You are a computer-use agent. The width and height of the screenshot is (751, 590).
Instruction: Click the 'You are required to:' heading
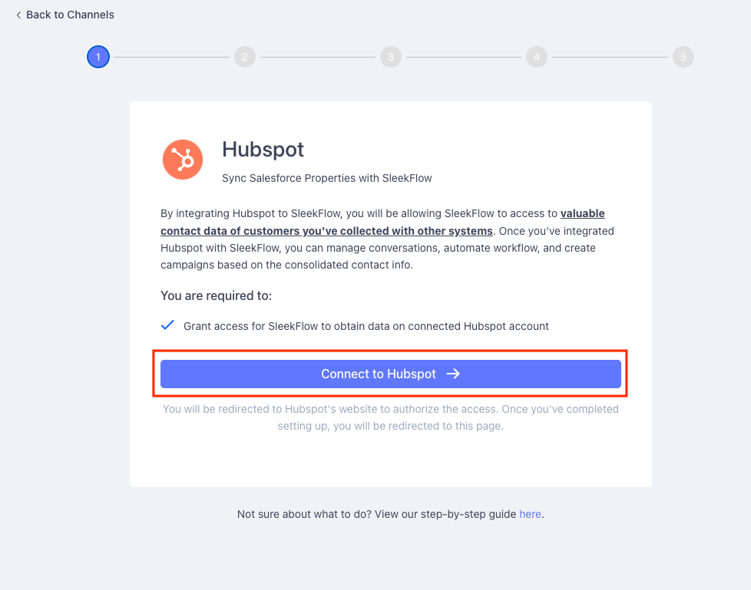216,295
